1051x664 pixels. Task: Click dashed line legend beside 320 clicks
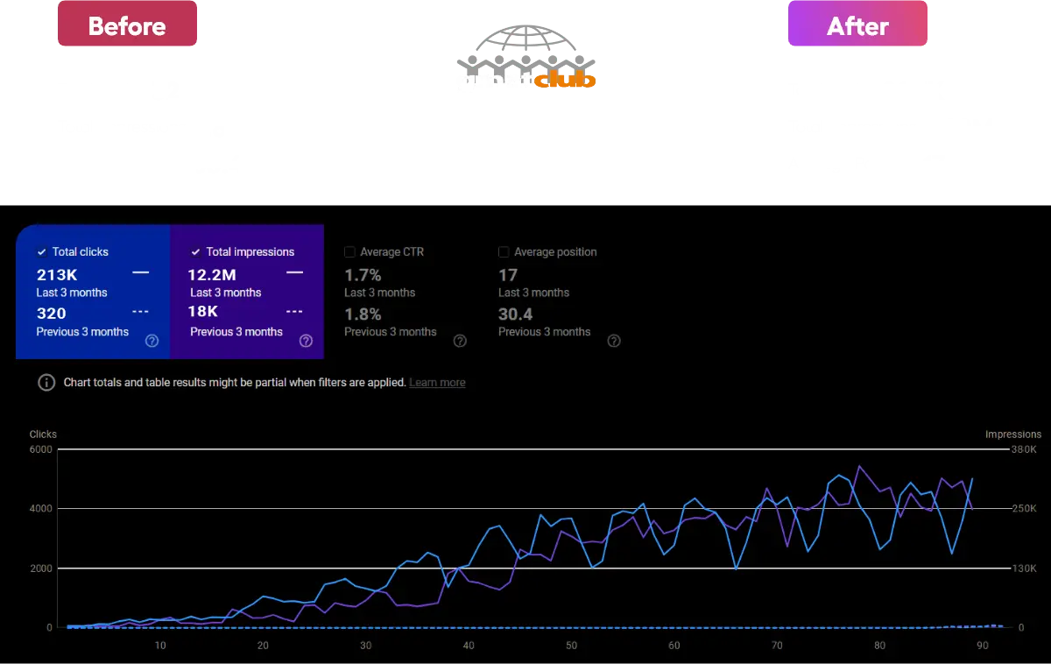click(140, 312)
